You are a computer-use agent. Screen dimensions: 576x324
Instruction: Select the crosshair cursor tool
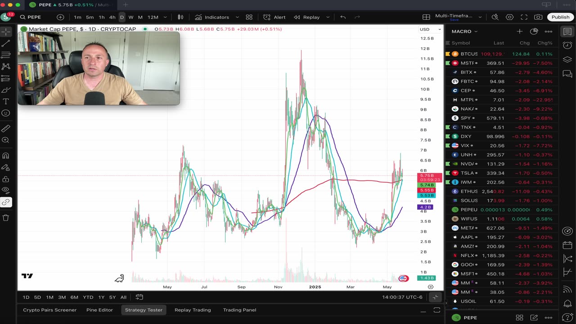(6, 31)
